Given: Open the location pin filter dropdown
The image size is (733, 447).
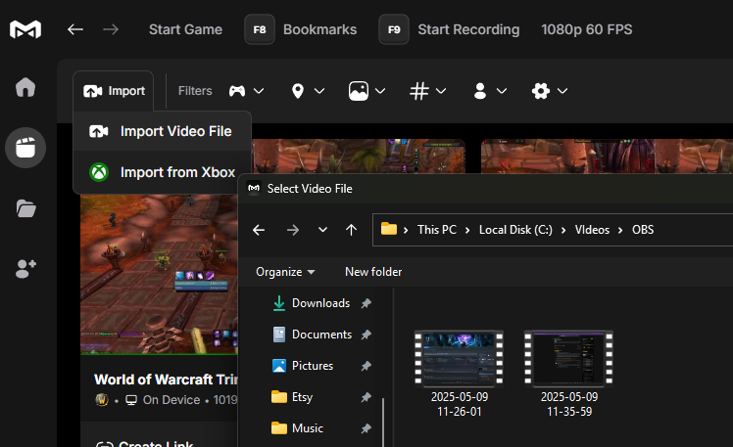Looking at the screenshot, I should [307, 91].
